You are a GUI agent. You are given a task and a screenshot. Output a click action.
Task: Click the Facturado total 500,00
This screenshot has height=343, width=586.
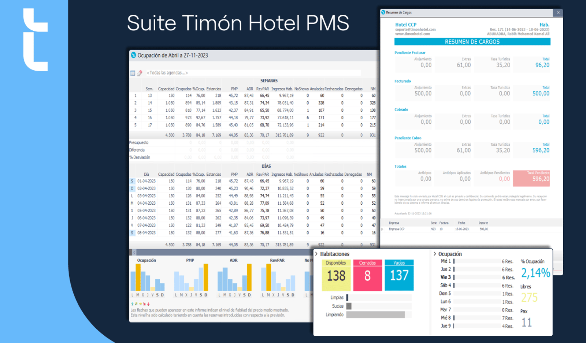point(541,94)
